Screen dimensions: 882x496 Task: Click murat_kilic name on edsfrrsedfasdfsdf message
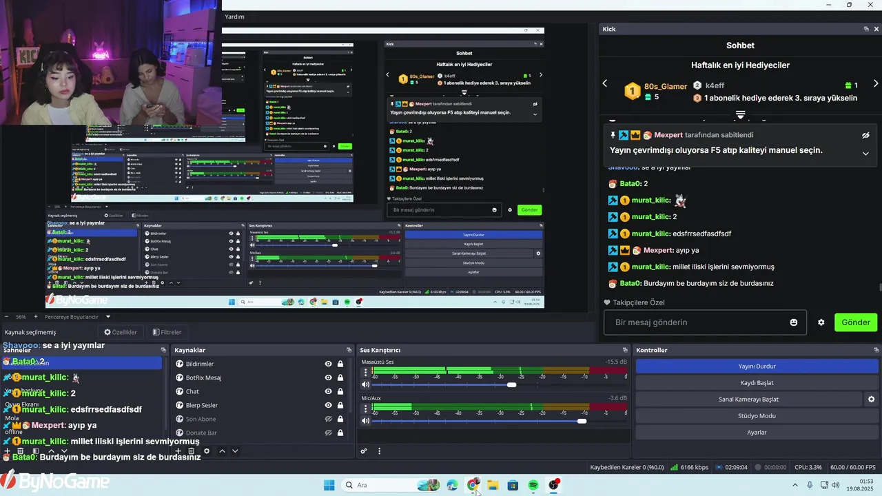[x=651, y=234]
